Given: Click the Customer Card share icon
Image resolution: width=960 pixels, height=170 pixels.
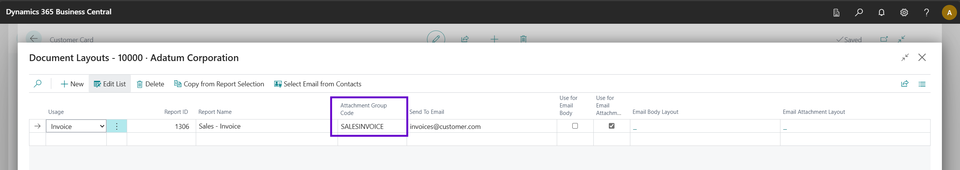Looking at the screenshot, I should pos(465,39).
